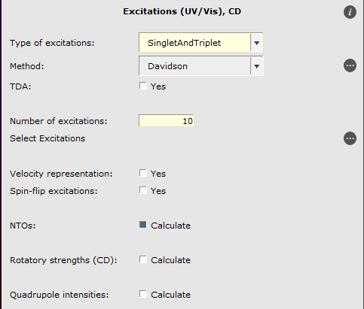Enable Spin-flip excitations checkbox
The height and width of the screenshot is (309, 364).
pos(143,190)
